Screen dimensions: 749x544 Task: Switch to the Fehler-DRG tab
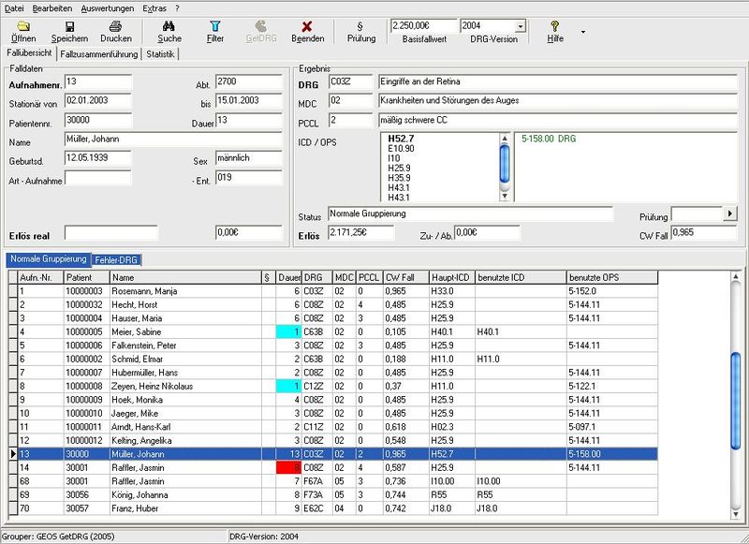(x=117, y=258)
